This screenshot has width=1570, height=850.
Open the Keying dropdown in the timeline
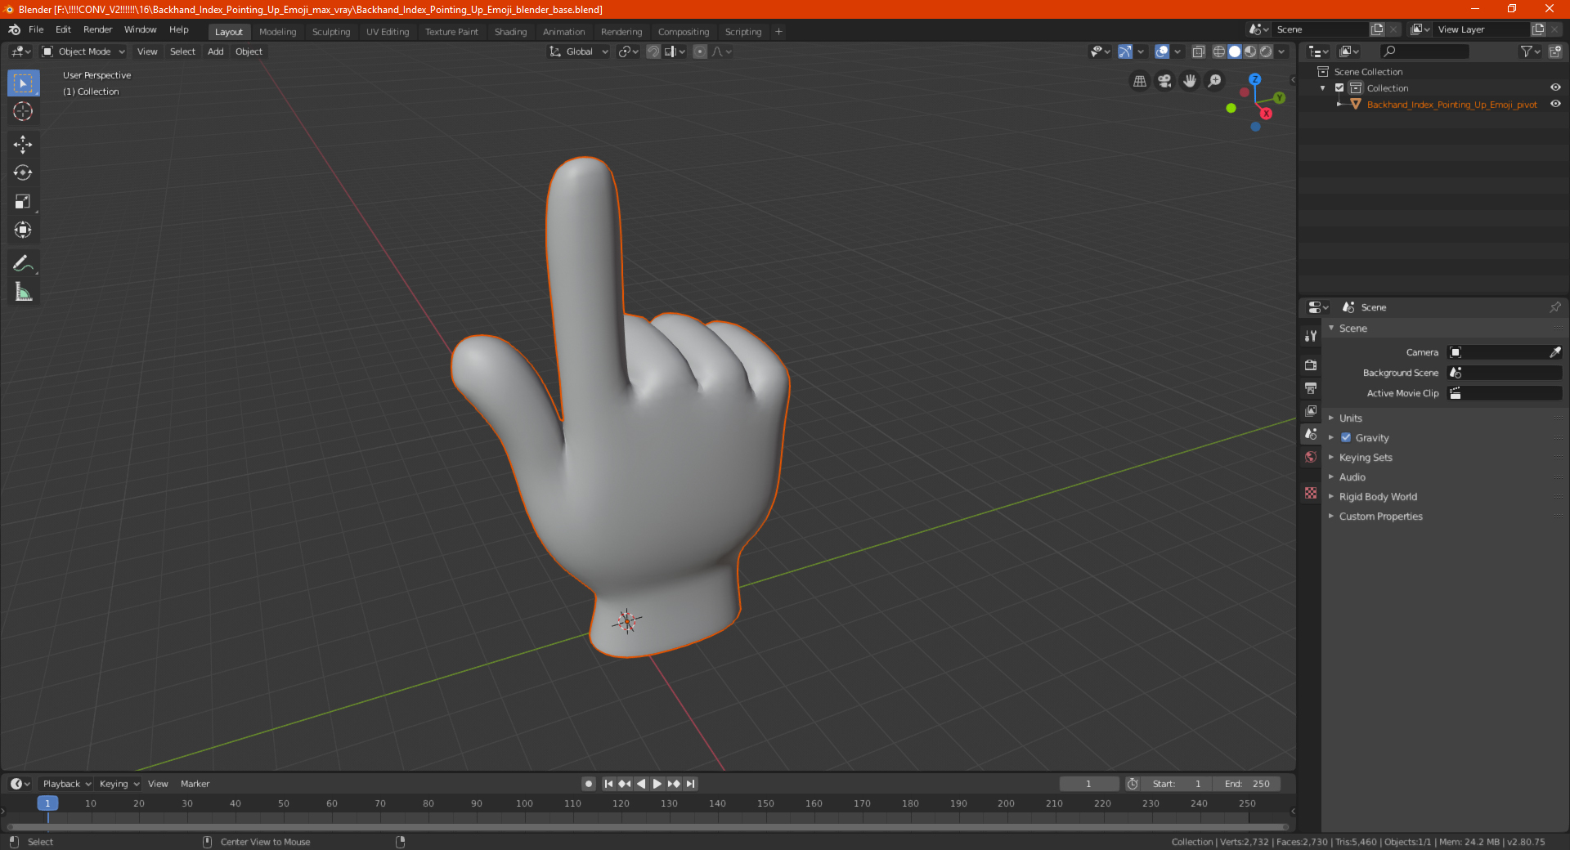point(119,784)
